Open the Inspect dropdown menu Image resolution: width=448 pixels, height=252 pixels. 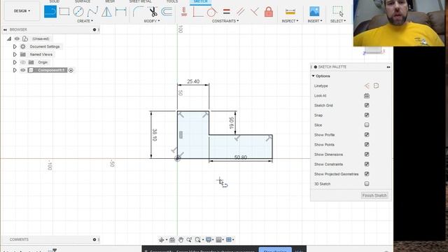(290, 21)
